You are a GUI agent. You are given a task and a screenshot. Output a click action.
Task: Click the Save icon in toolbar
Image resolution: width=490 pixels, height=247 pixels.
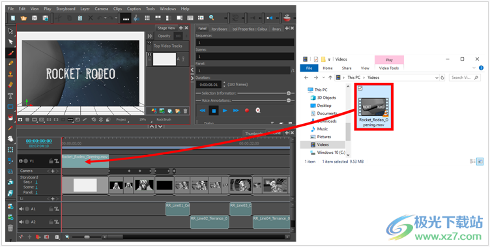point(35,18)
